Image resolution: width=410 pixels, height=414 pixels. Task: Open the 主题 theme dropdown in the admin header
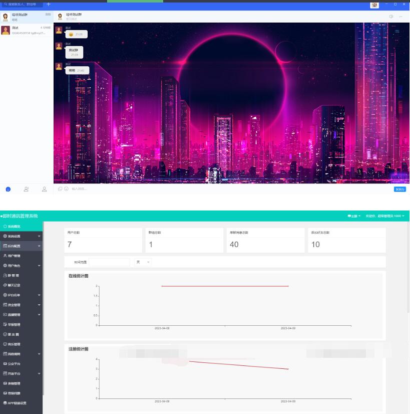point(354,216)
